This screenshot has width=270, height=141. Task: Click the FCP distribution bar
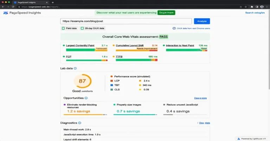(86, 60)
